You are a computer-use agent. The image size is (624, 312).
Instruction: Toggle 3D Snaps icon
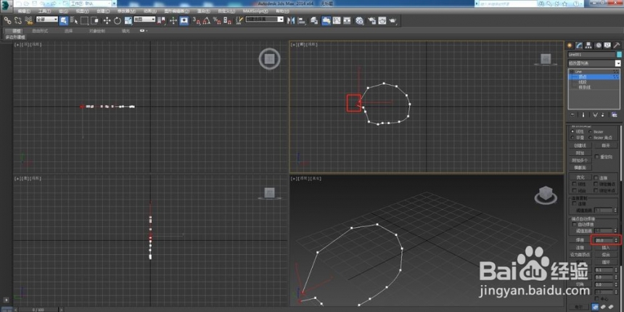(x=197, y=20)
